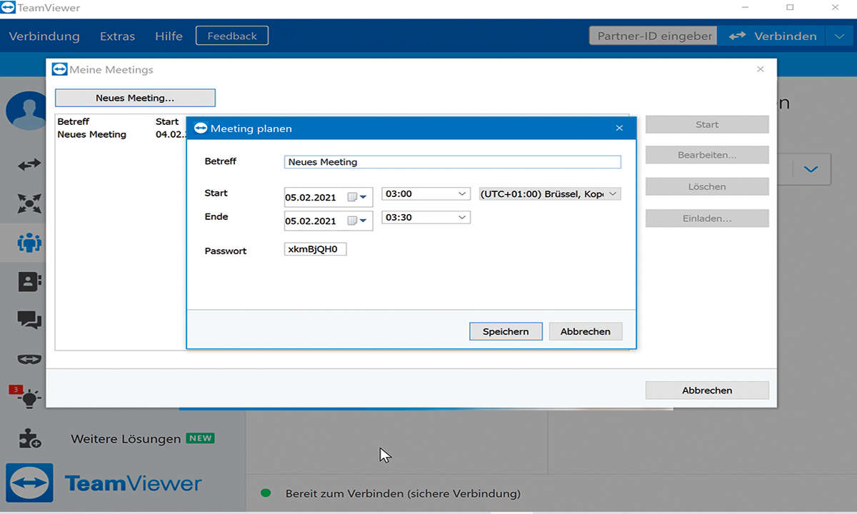
Task: Click Weitere Lösungen link
Action: [x=126, y=439]
